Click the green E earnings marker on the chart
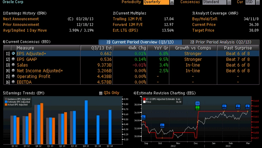Image resolution: width=262 pixels, height=148 pixels. 198,108
